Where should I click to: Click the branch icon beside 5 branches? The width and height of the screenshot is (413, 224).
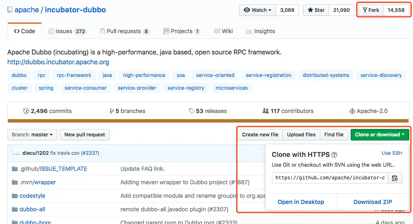(x=112, y=111)
